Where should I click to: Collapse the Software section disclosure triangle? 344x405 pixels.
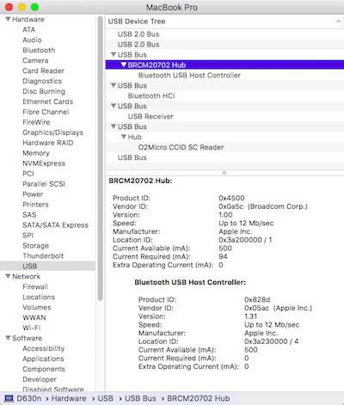(8, 338)
